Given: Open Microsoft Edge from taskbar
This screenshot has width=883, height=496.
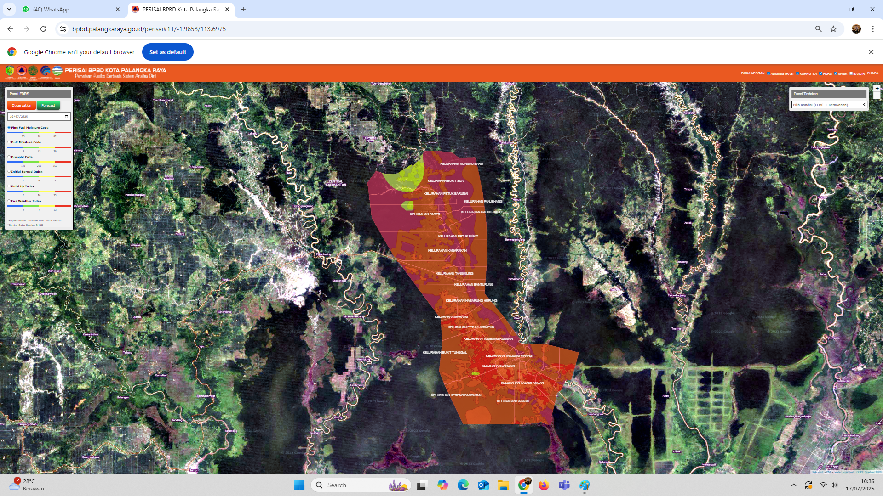Looking at the screenshot, I should 463,485.
